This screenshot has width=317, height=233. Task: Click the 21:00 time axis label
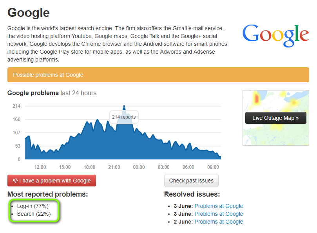point(114,167)
